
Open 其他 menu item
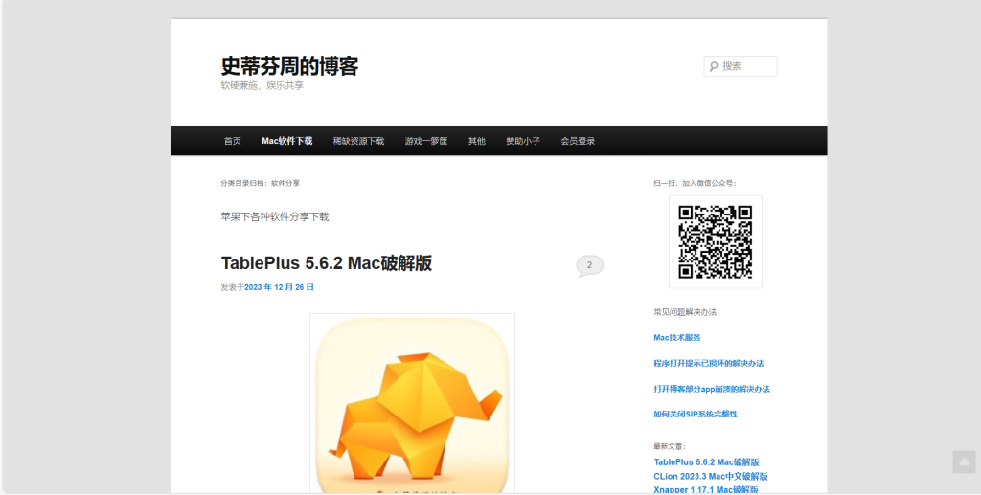[x=477, y=141]
